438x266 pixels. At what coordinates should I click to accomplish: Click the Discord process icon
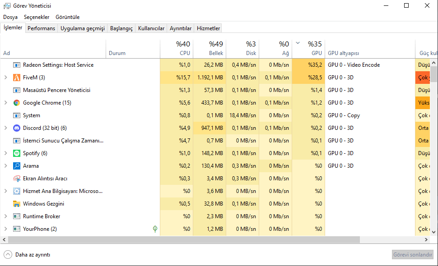pyautogui.click(x=17, y=128)
